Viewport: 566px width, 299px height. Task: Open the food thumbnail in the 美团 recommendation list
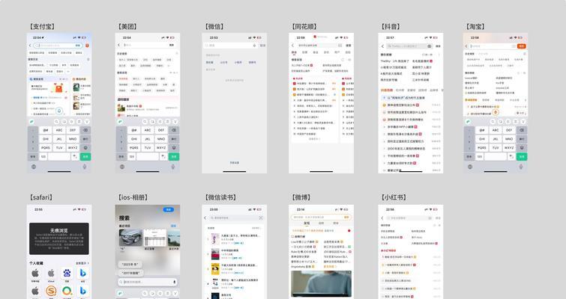[121, 108]
